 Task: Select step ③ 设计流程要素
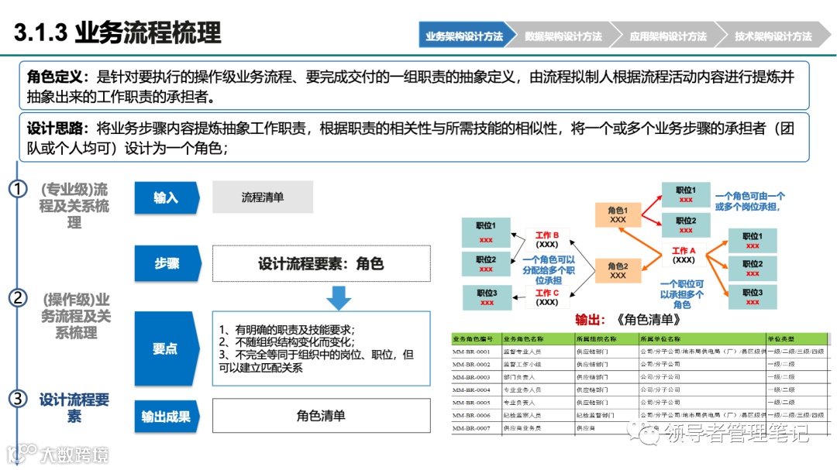[x=74, y=407]
